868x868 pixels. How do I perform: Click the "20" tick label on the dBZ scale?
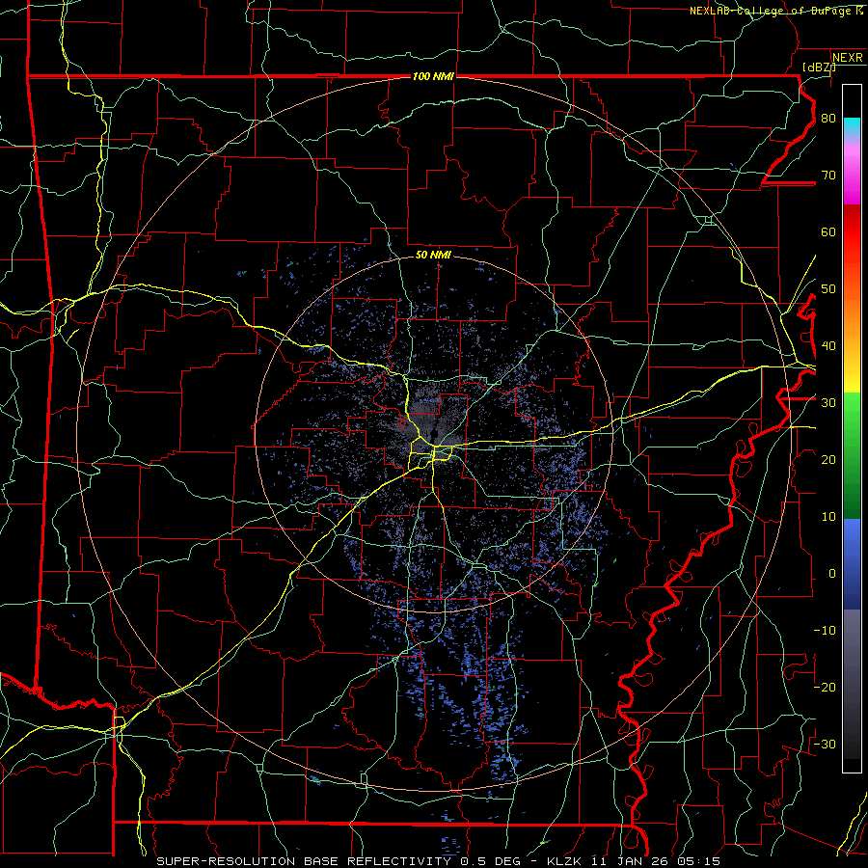click(x=828, y=460)
